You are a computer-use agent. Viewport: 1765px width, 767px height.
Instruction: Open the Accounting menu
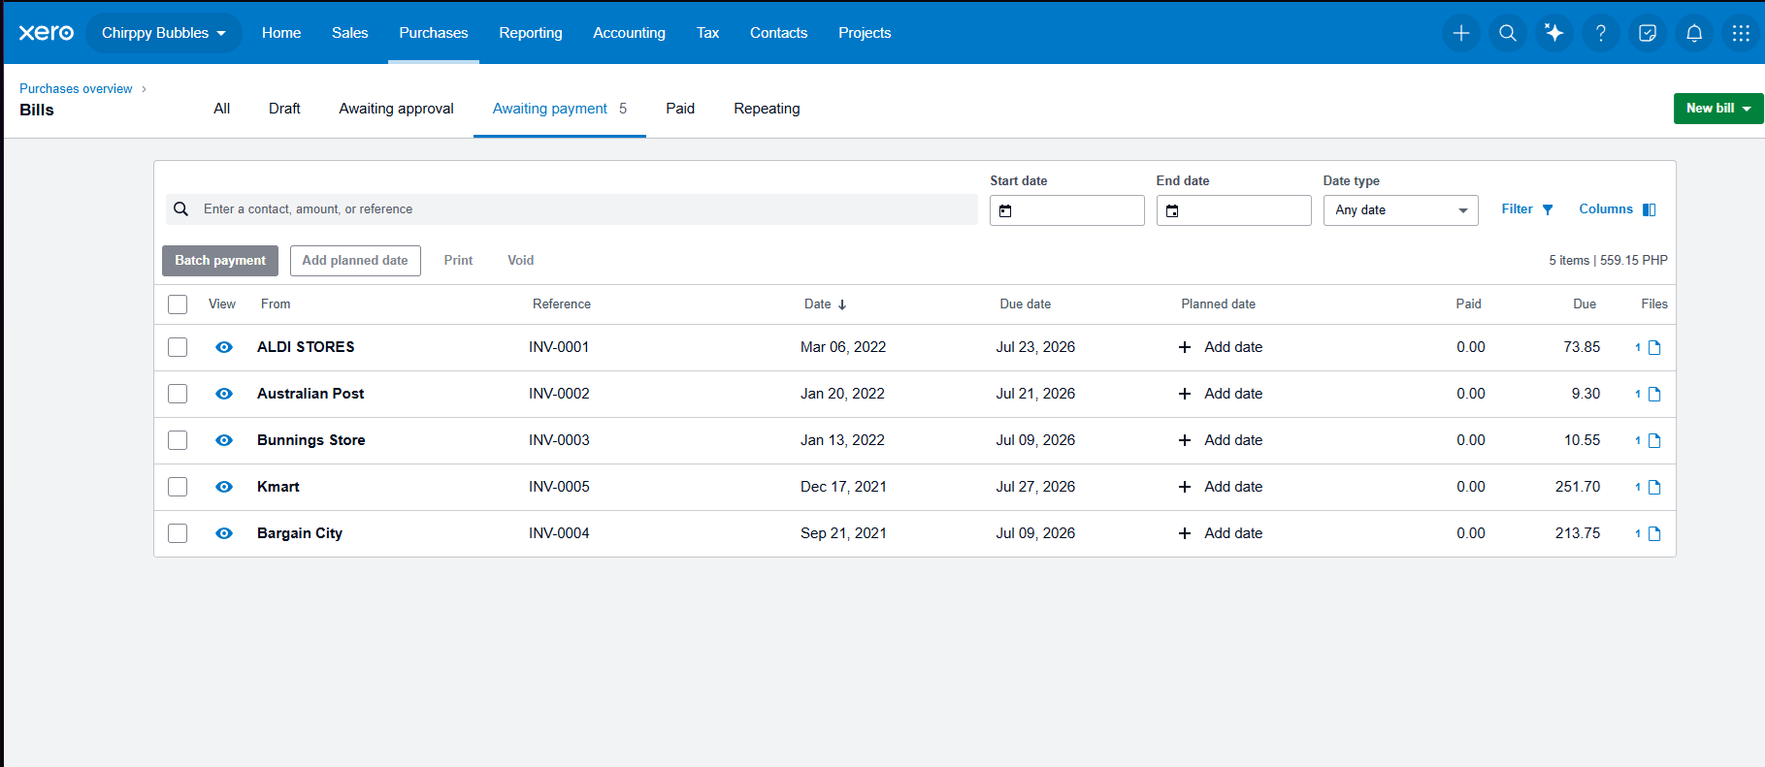(x=629, y=33)
